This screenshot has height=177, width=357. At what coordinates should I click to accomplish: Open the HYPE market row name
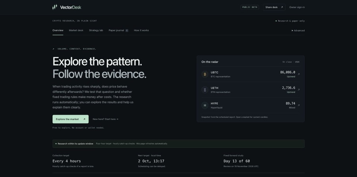pyautogui.click(x=214, y=104)
